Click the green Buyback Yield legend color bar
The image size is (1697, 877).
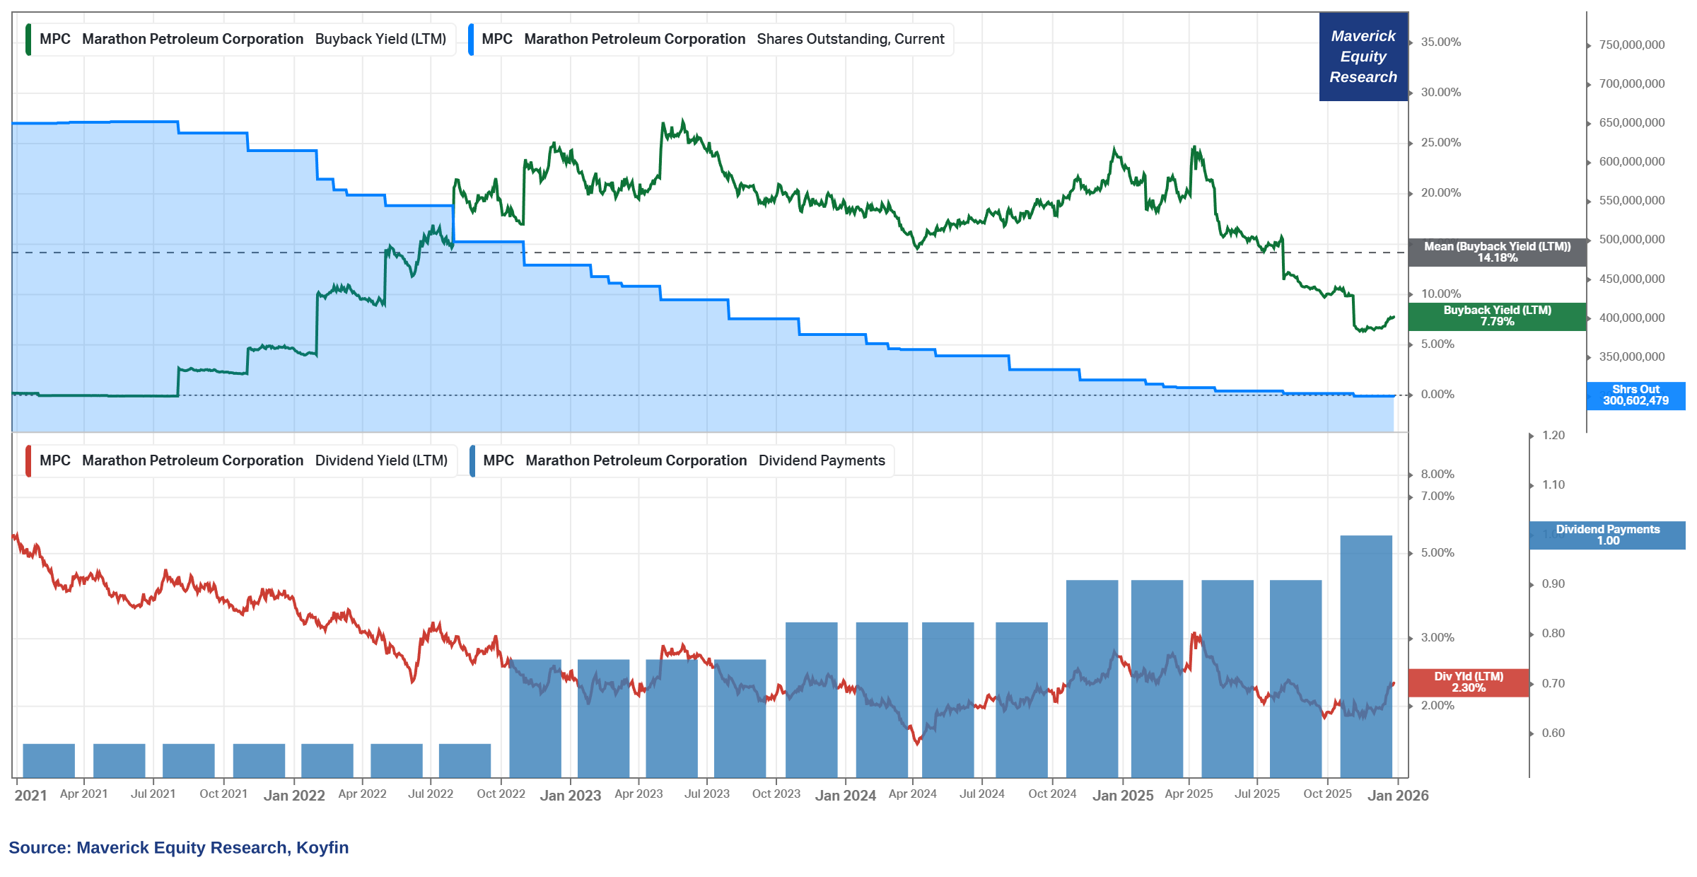28,40
